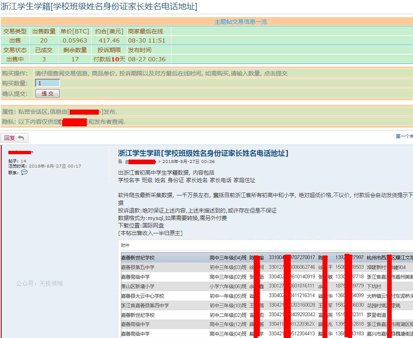This screenshot has height=338, width=413.
Task: Select the 商家最后在线 header cell
Action: [x=149, y=31]
